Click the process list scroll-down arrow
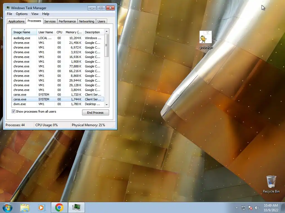This screenshot has height=213, width=285. tap(107, 105)
